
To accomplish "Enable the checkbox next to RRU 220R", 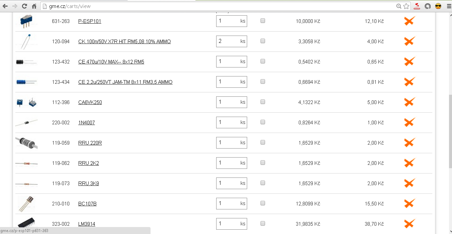I will (263, 143).
